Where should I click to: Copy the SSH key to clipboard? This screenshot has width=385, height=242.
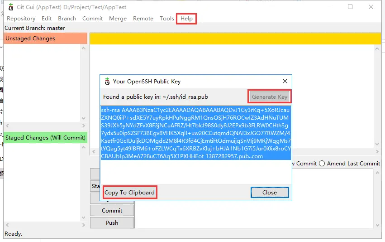click(130, 192)
